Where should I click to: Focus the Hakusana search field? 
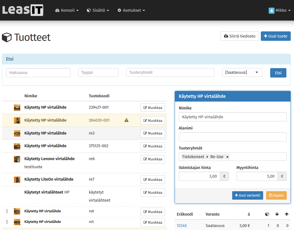pos(38,73)
